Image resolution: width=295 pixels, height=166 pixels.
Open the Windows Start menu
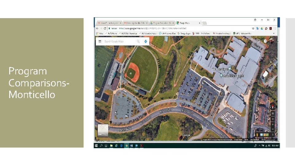(96, 145)
